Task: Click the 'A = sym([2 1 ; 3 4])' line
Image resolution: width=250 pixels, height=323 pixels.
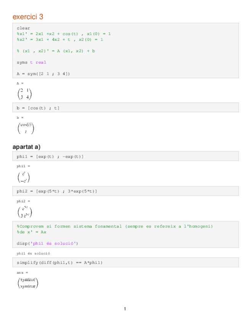Action: coord(44,74)
